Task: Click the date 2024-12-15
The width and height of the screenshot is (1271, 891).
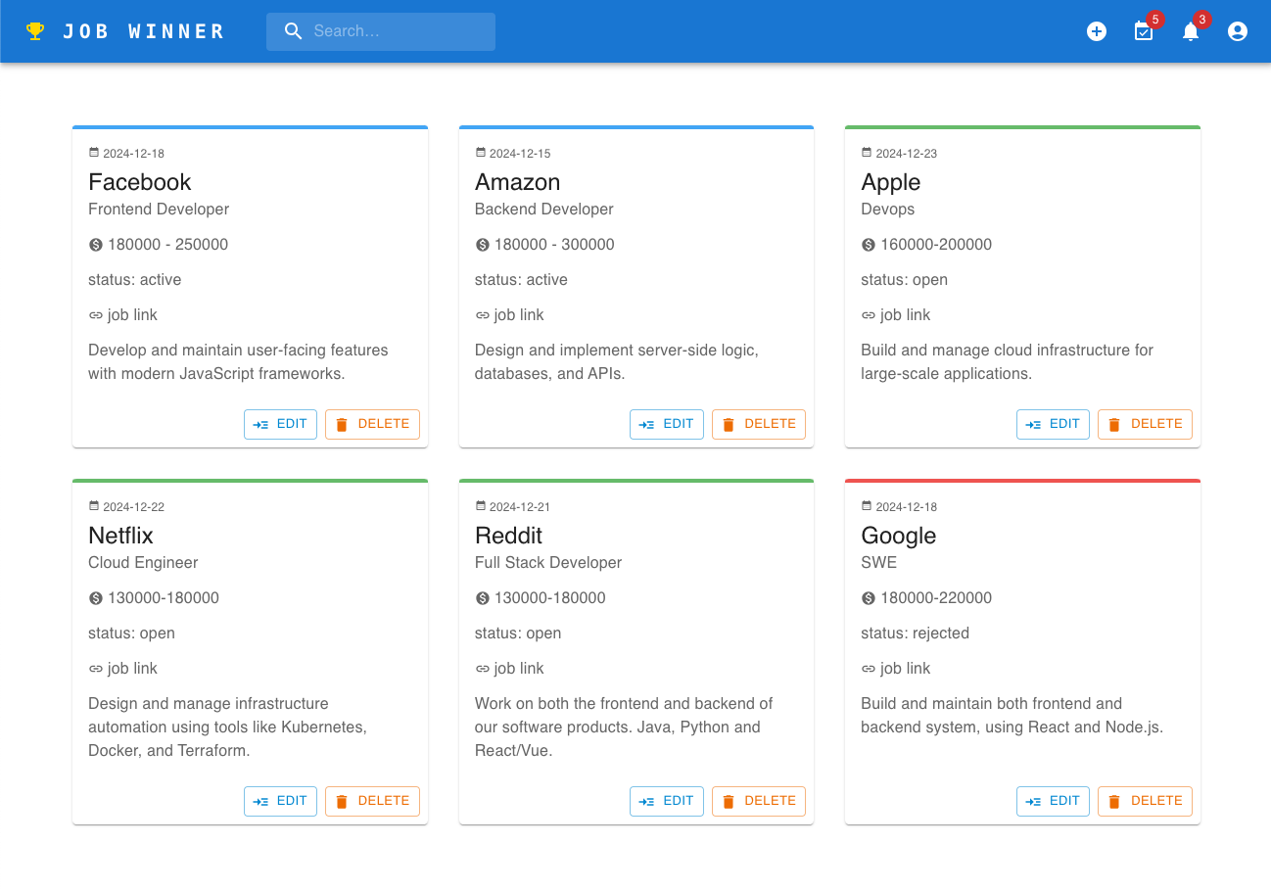Action: click(x=520, y=154)
